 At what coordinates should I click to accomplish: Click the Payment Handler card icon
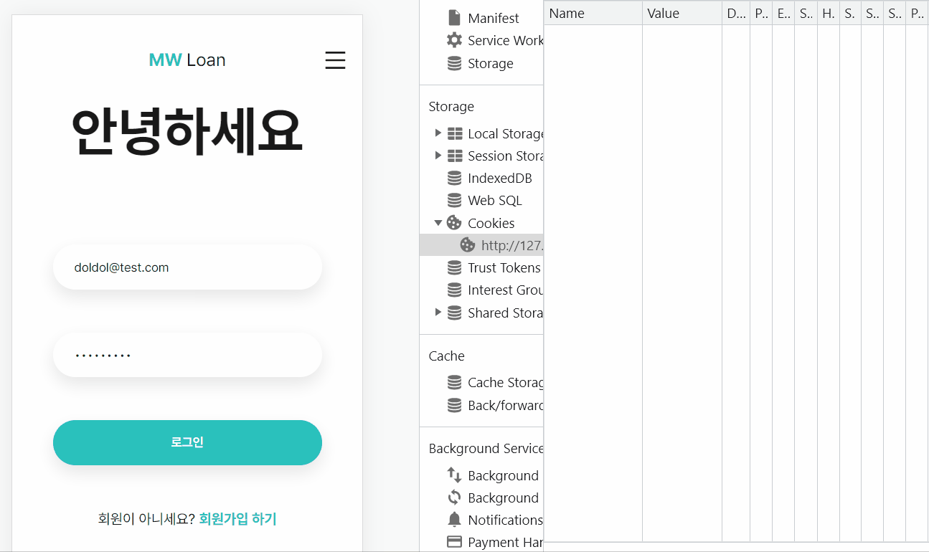click(x=454, y=542)
